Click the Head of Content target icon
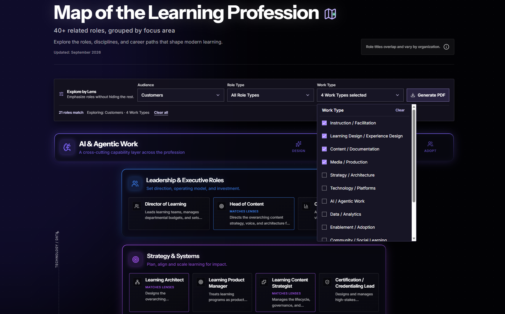505x314 pixels. point(222,206)
